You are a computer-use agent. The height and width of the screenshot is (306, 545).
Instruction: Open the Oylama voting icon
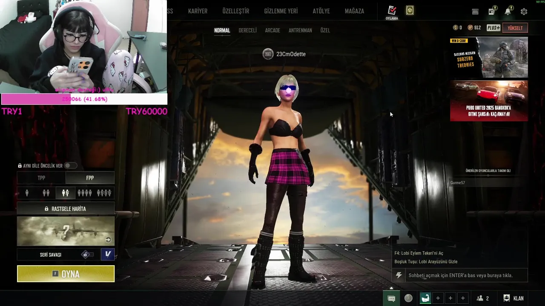coord(392,13)
